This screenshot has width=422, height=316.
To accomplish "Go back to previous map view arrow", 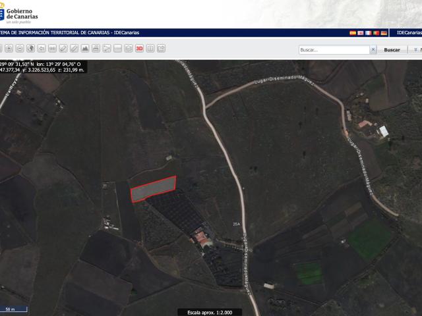I will pos(42,49).
